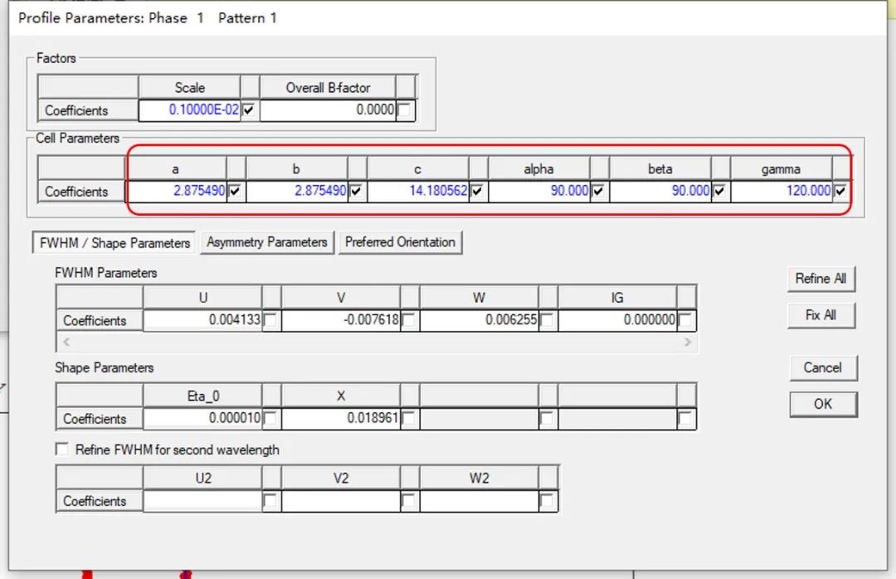Confirm settings with OK button
This screenshot has width=896, height=579.
click(x=822, y=404)
